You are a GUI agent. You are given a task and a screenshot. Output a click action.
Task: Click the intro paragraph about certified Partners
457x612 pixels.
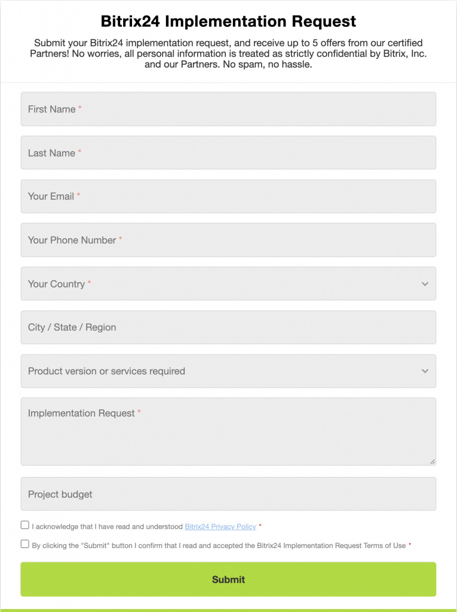tap(228, 54)
